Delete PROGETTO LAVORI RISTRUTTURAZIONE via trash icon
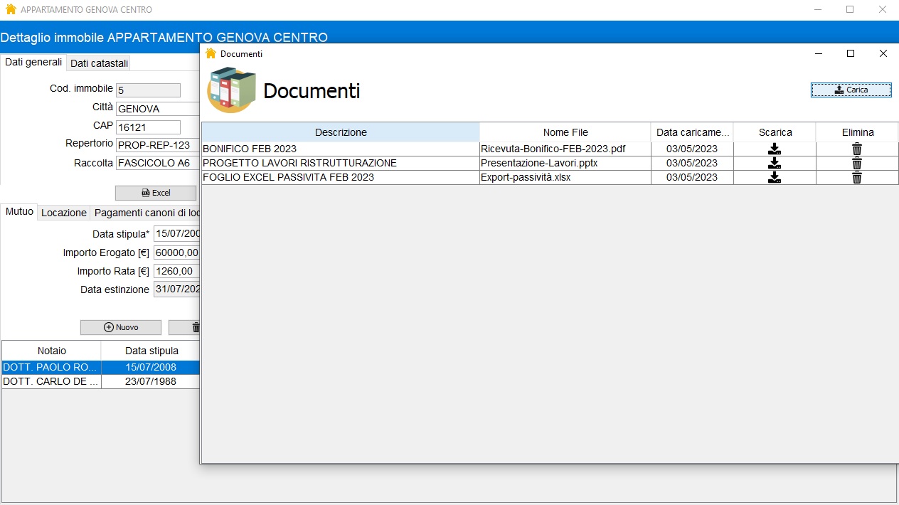Screen dimensions: 899x505 [856, 163]
